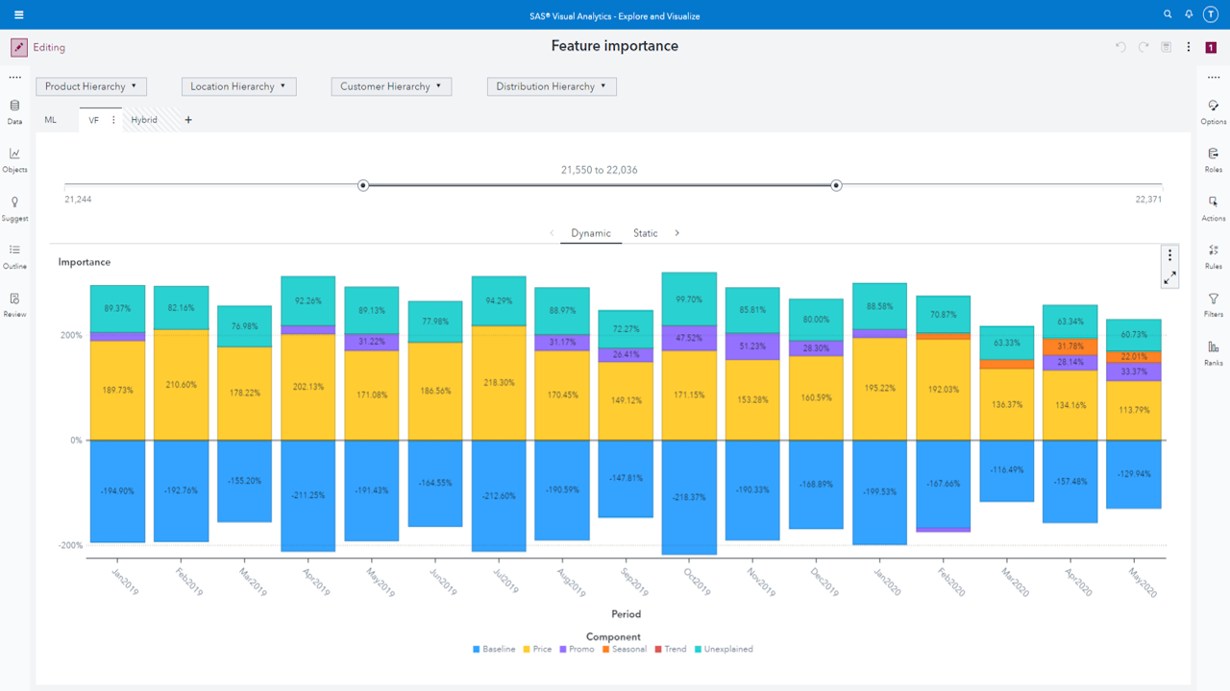Viewport: 1230px width, 691px height.
Task: Click the slider range label 21,550 to 22,036
Action: pyautogui.click(x=600, y=170)
